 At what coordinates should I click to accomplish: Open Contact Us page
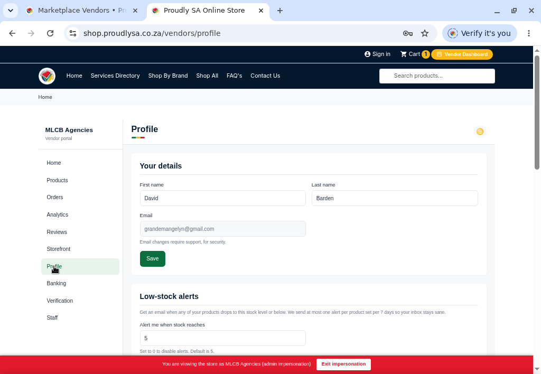pos(265,76)
